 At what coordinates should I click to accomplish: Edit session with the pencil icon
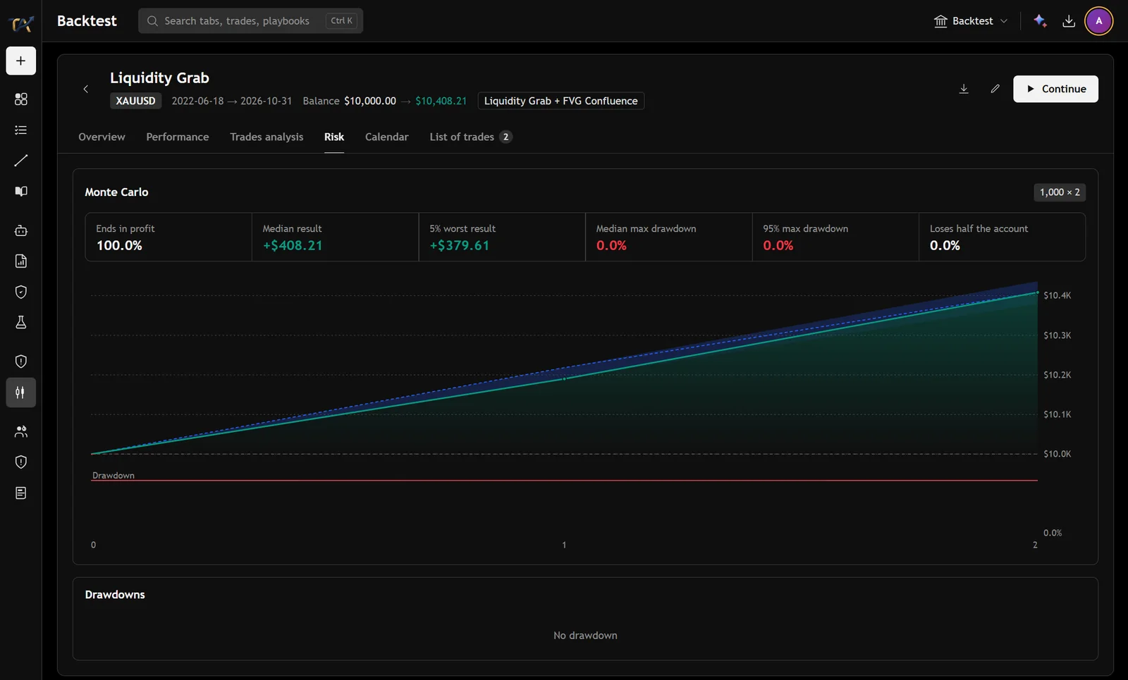coord(995,89)
